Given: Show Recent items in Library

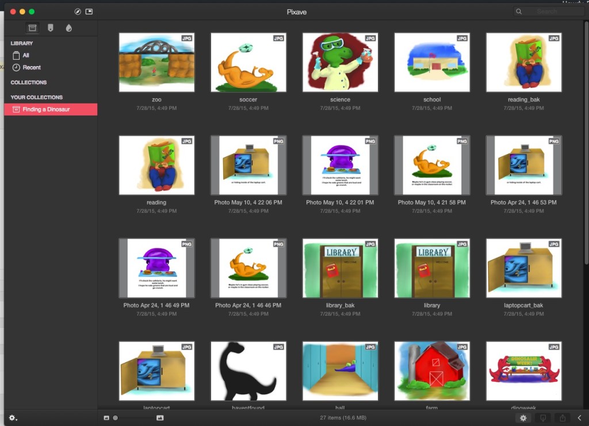Looking at the screenshot, I should tap(32, 67).
